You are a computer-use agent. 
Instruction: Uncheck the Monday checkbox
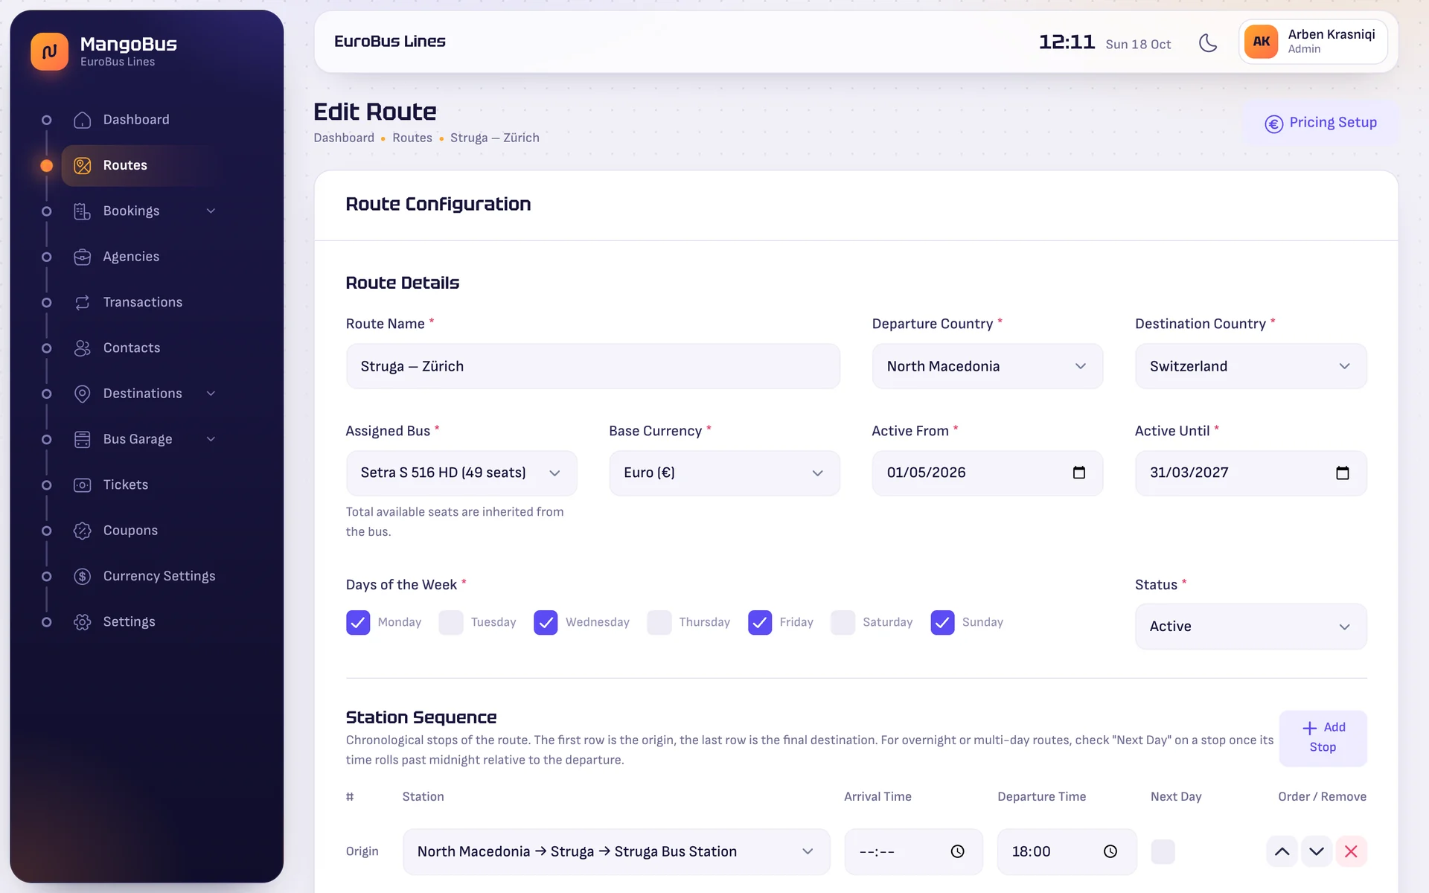pos(358,622)
